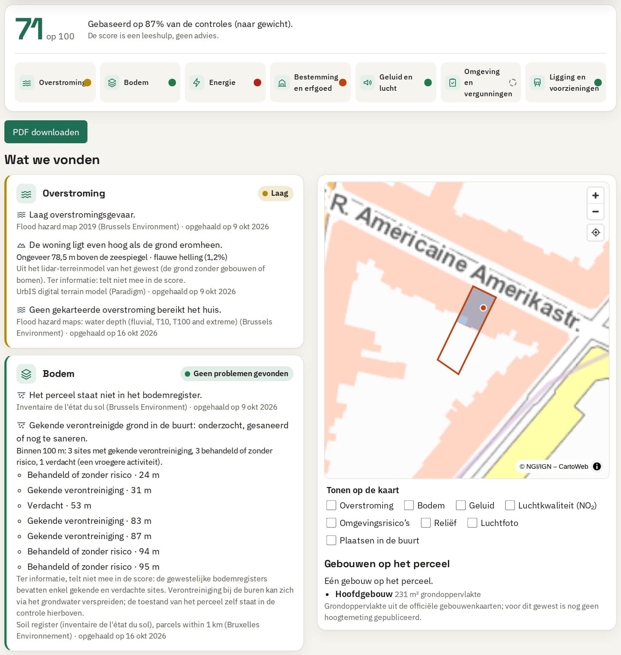Click the red parcel marker on map
Screen dimensions: 621x655
[x=483, y=308]
